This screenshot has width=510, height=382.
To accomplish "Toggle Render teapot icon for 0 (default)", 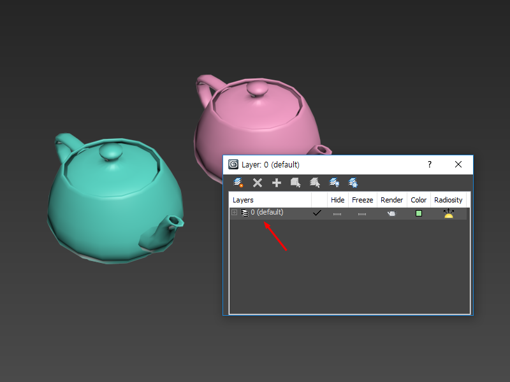I will click(x=392, y=213).
